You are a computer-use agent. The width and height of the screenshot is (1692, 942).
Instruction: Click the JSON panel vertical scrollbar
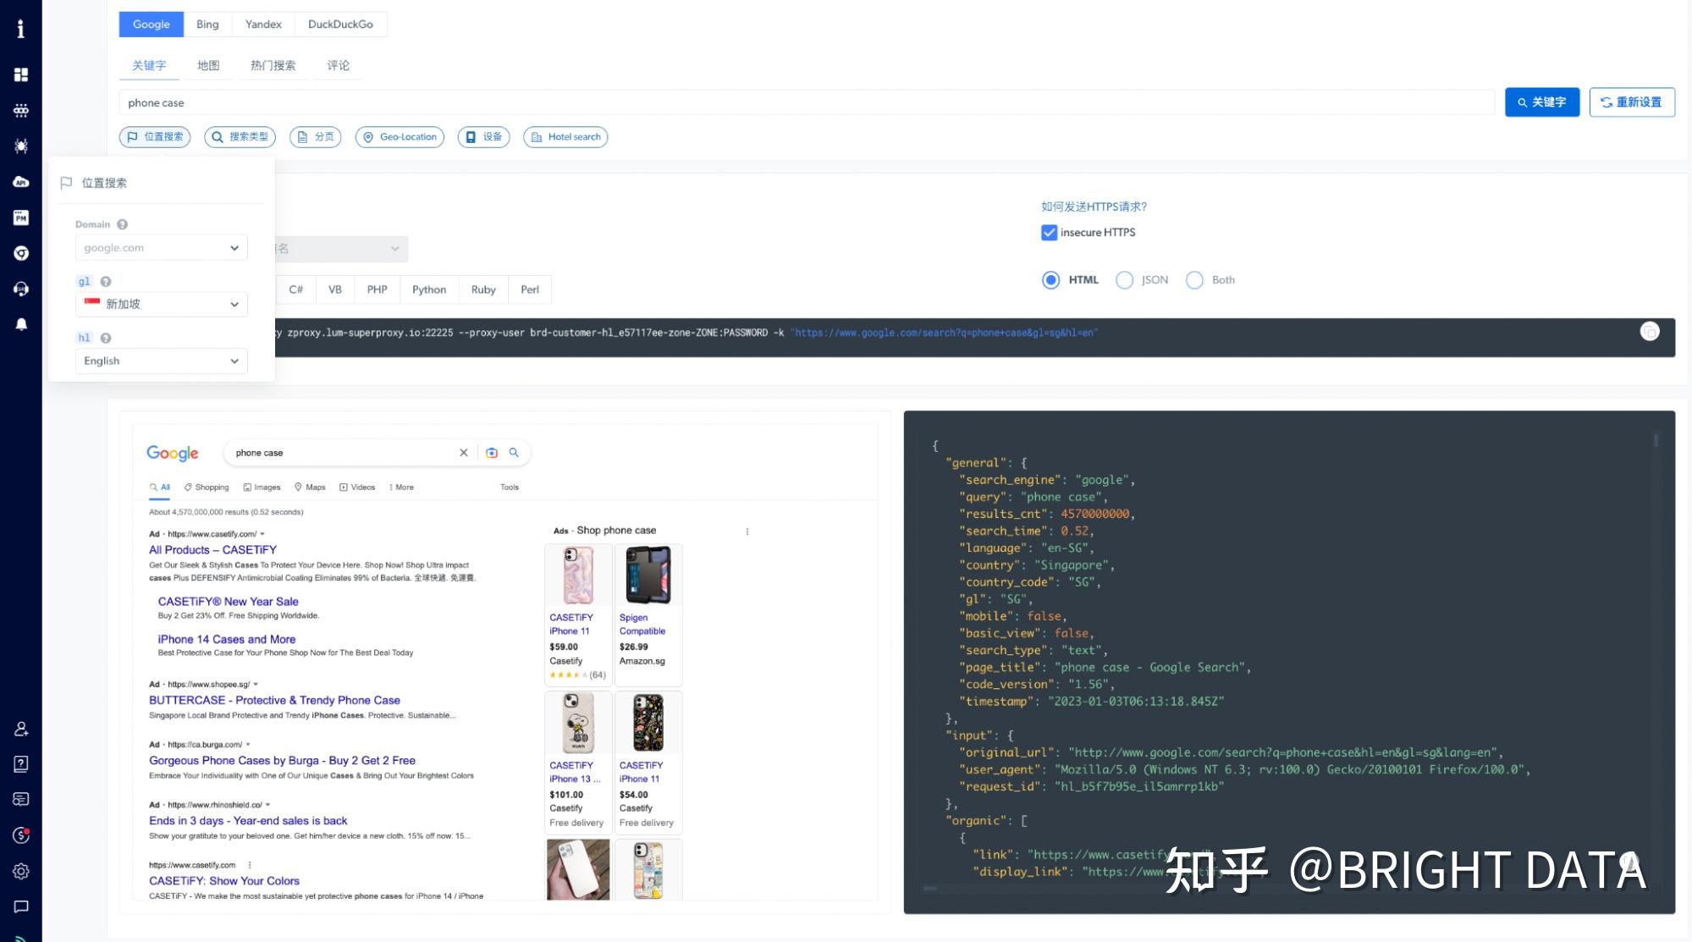[1656, 440]
